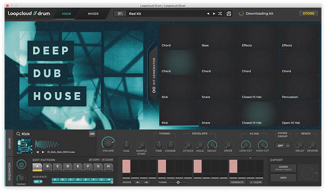
Task: Switch to the MIXER tab
Action: tap(93, 14)
